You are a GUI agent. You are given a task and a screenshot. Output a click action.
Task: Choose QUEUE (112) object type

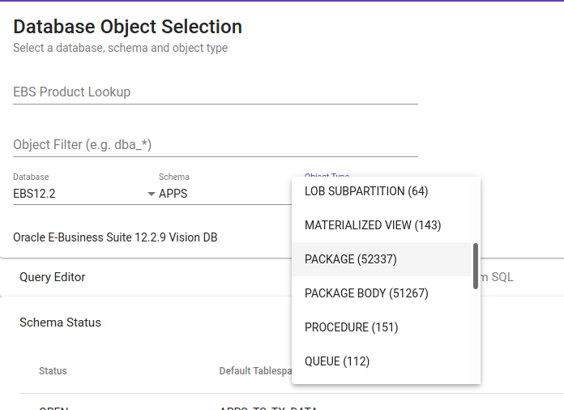coord(382,361)
